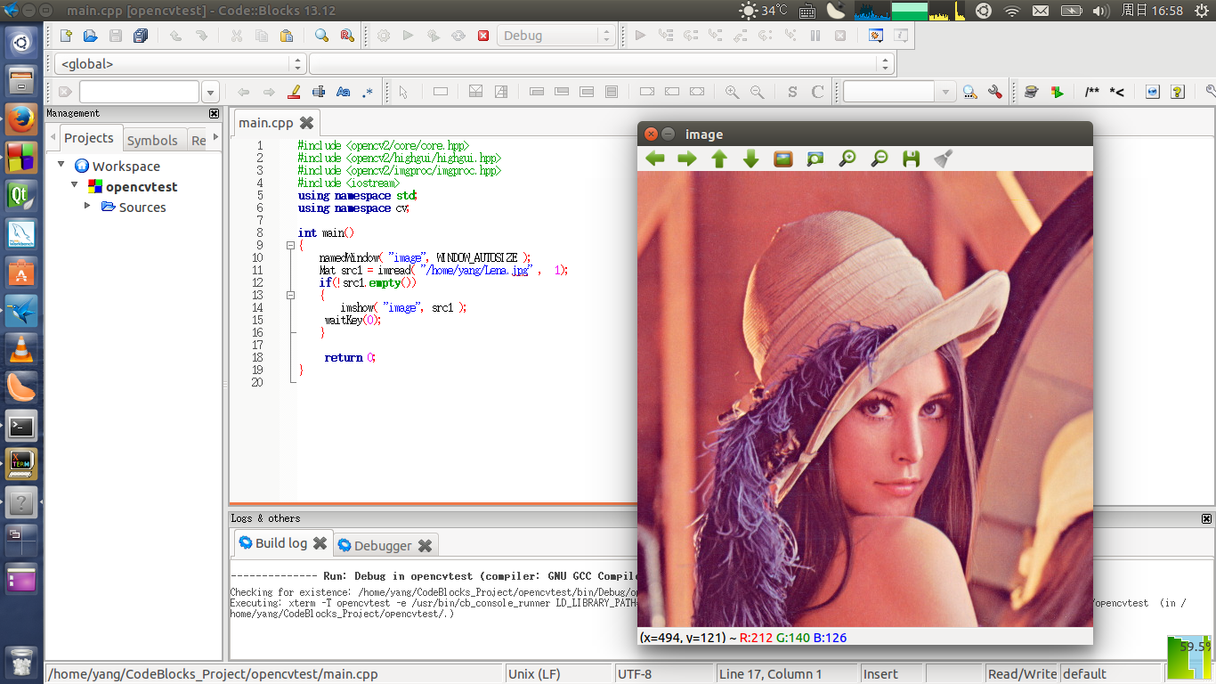Open a file with the folder icon
Image resolution: width=1216 pixels, height=684 pixels.
point(90,36)
